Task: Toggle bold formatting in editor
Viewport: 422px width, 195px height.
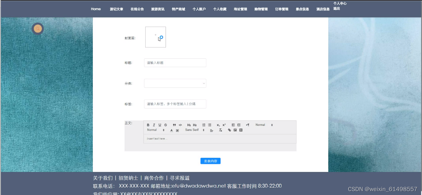Action: [148, 125]
